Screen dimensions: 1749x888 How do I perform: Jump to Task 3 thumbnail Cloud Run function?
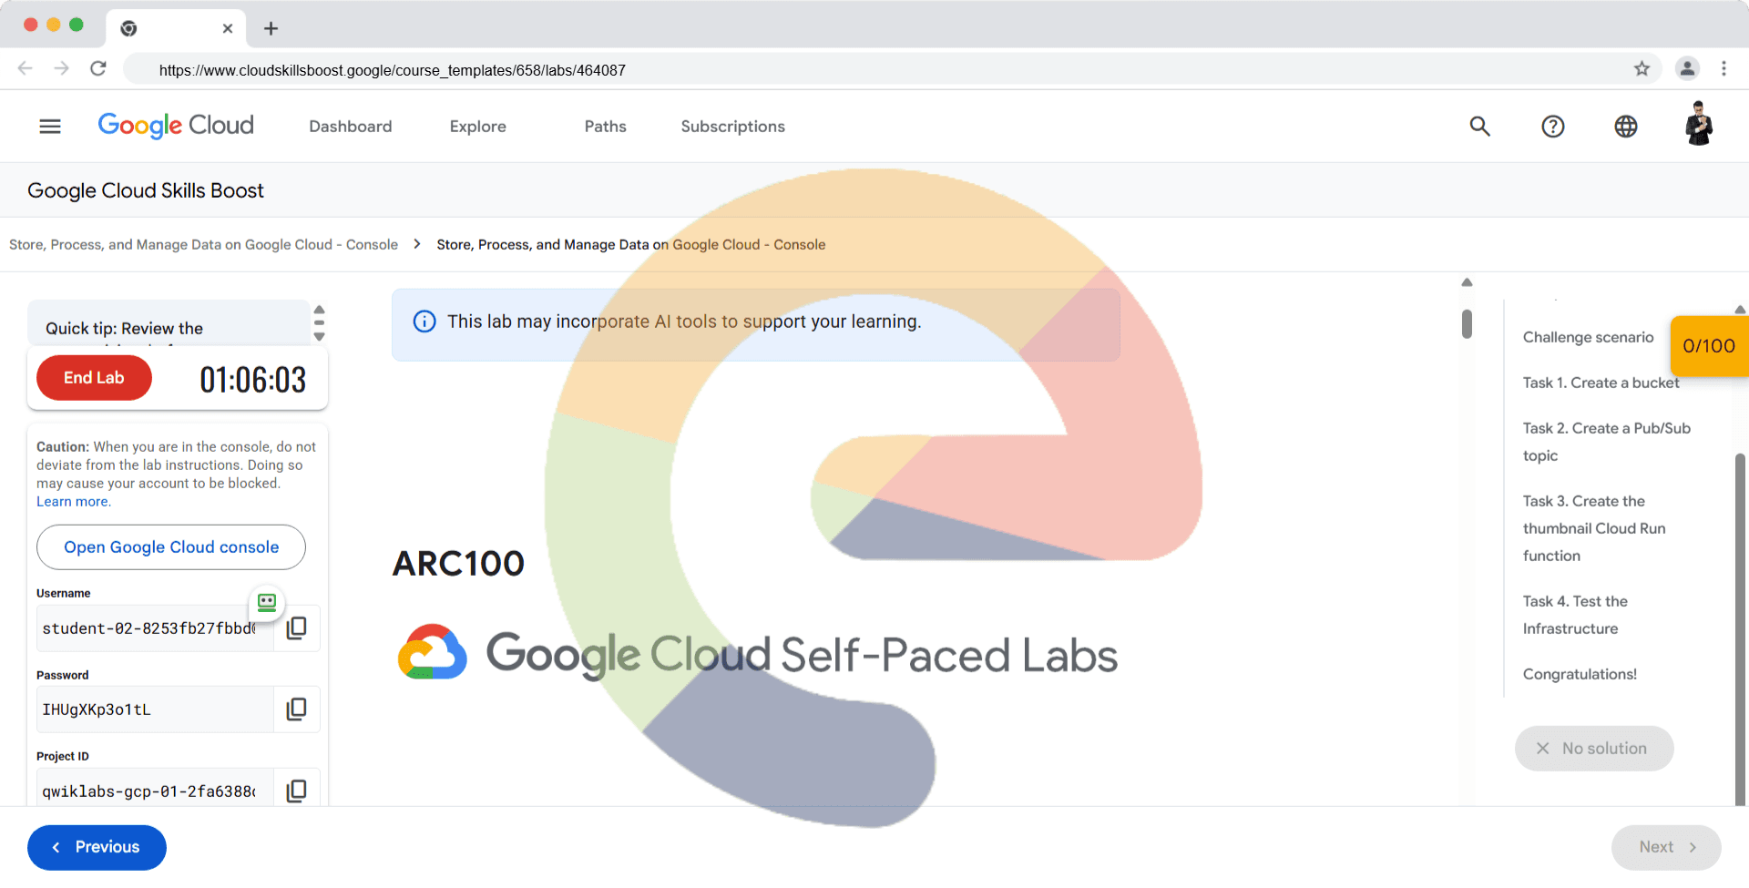coord(1593,528)
